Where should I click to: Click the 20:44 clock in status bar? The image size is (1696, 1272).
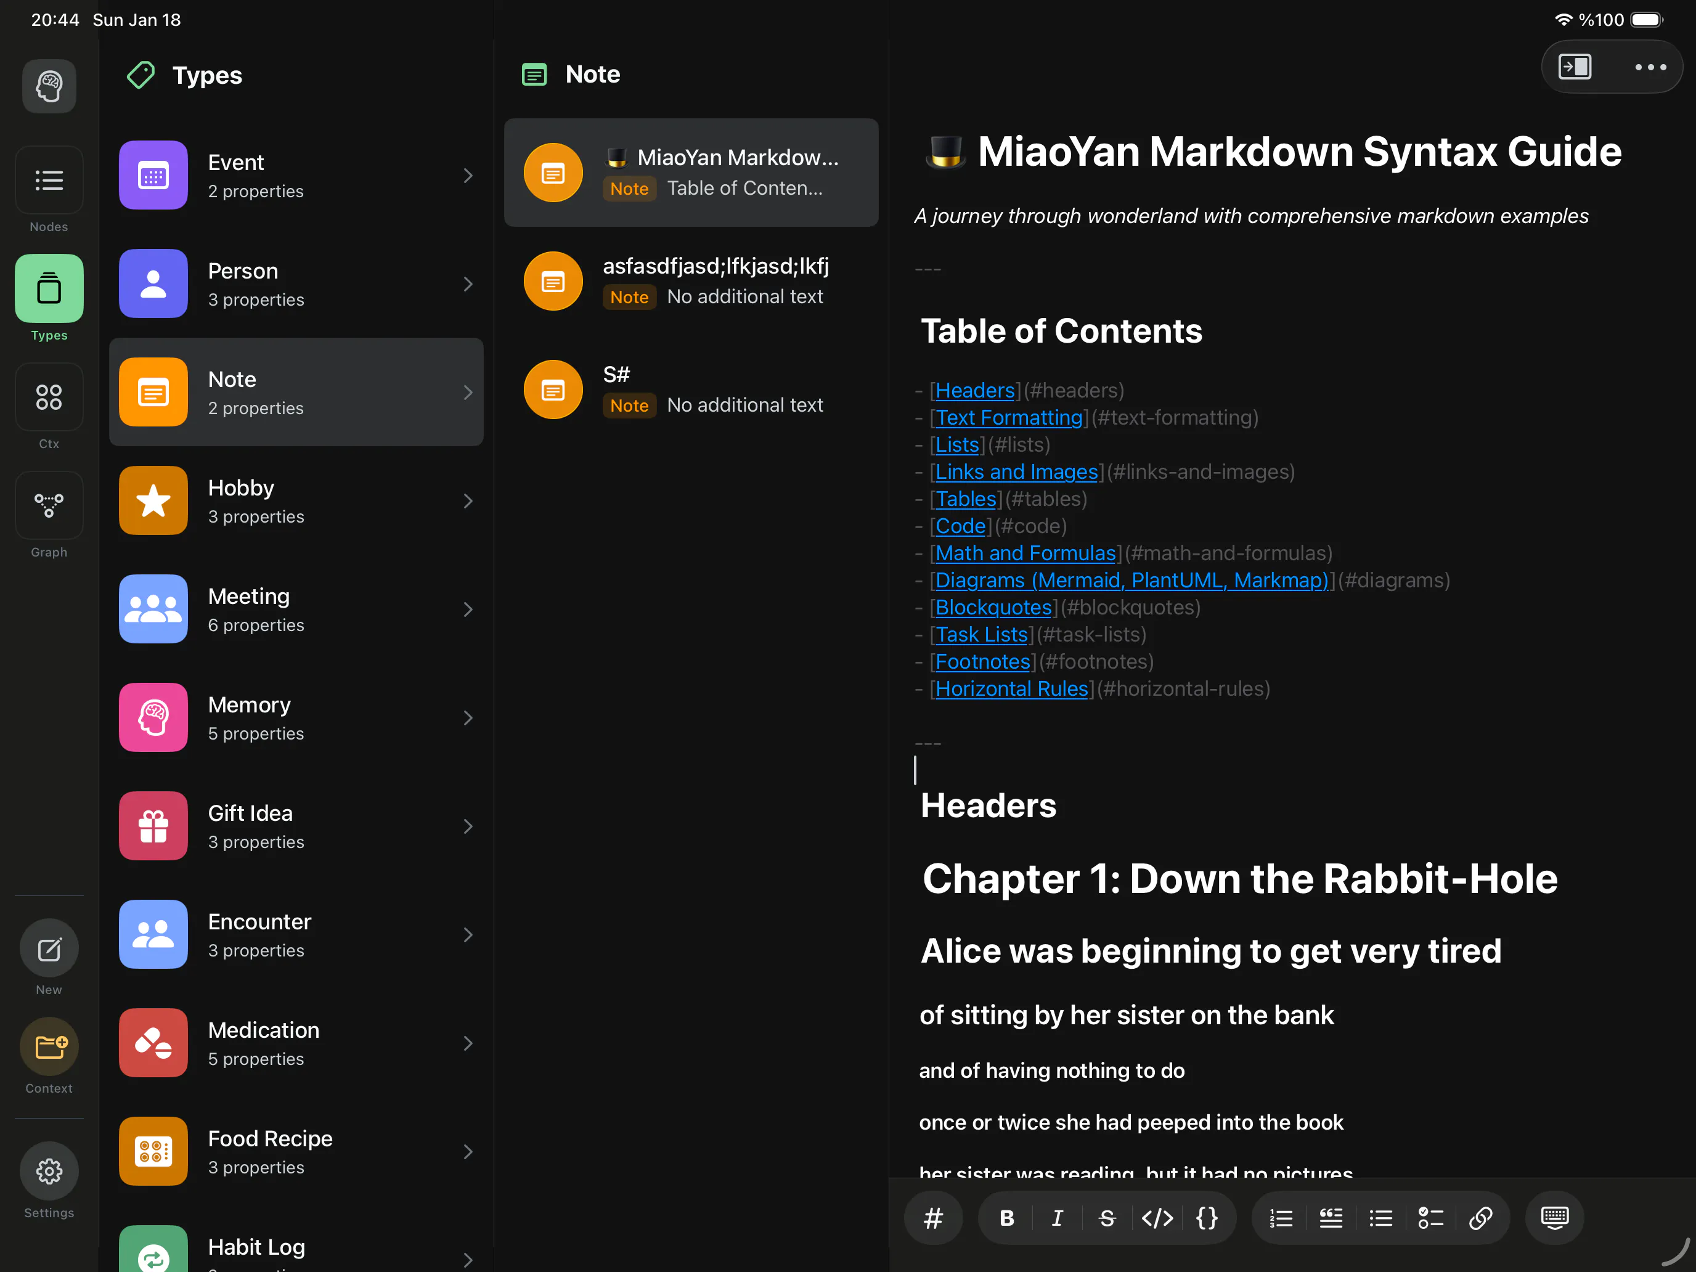point(55,20)
